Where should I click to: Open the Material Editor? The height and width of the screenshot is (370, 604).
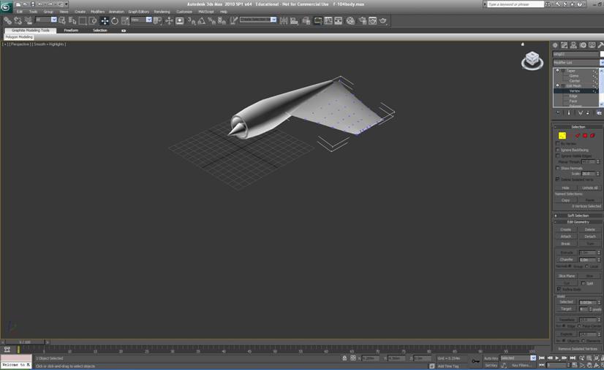pos(350,20)
